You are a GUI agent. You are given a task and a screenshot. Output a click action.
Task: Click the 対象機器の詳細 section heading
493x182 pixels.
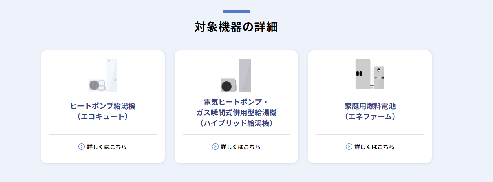pos(236,27)
